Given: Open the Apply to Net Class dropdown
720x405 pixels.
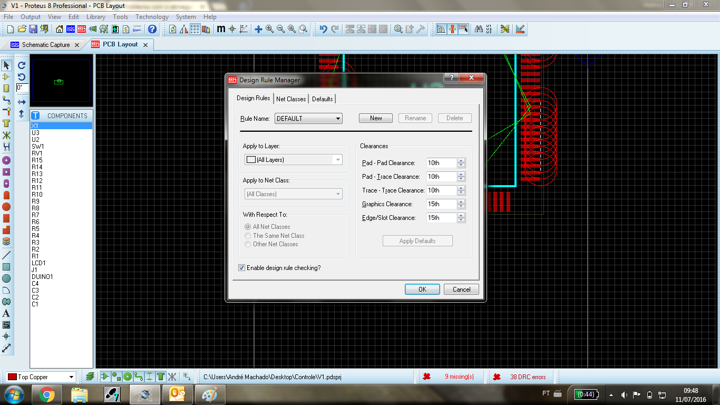Looking at the screenshot, I should pos(294,194).
